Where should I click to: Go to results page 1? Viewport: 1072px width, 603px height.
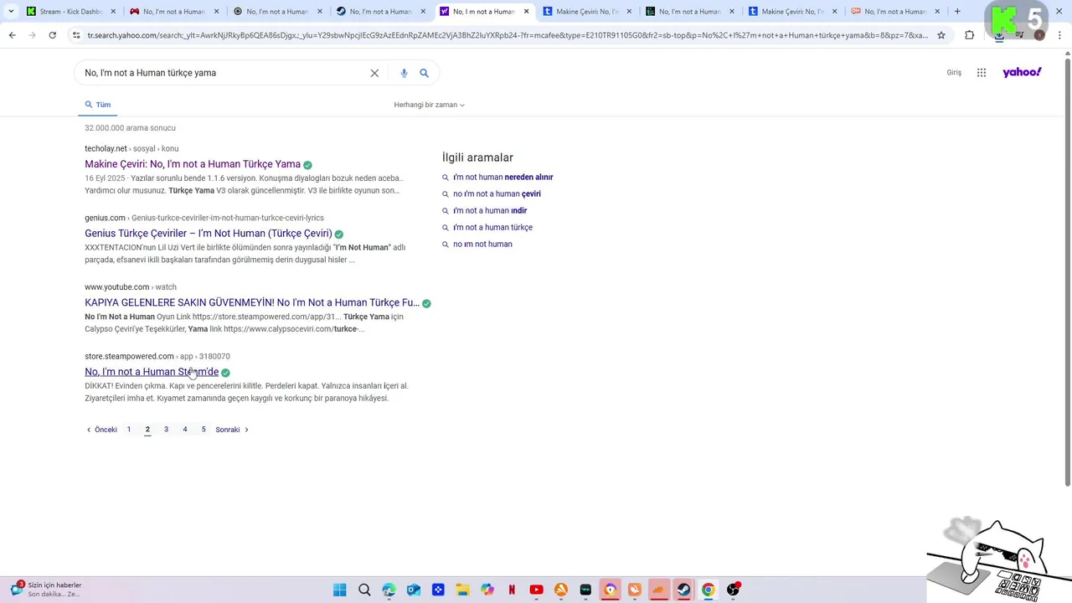tap(129, 430)
